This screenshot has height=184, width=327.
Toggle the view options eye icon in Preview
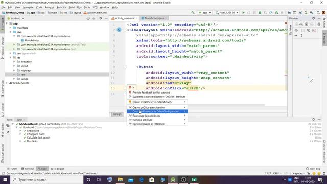(296, 30)
